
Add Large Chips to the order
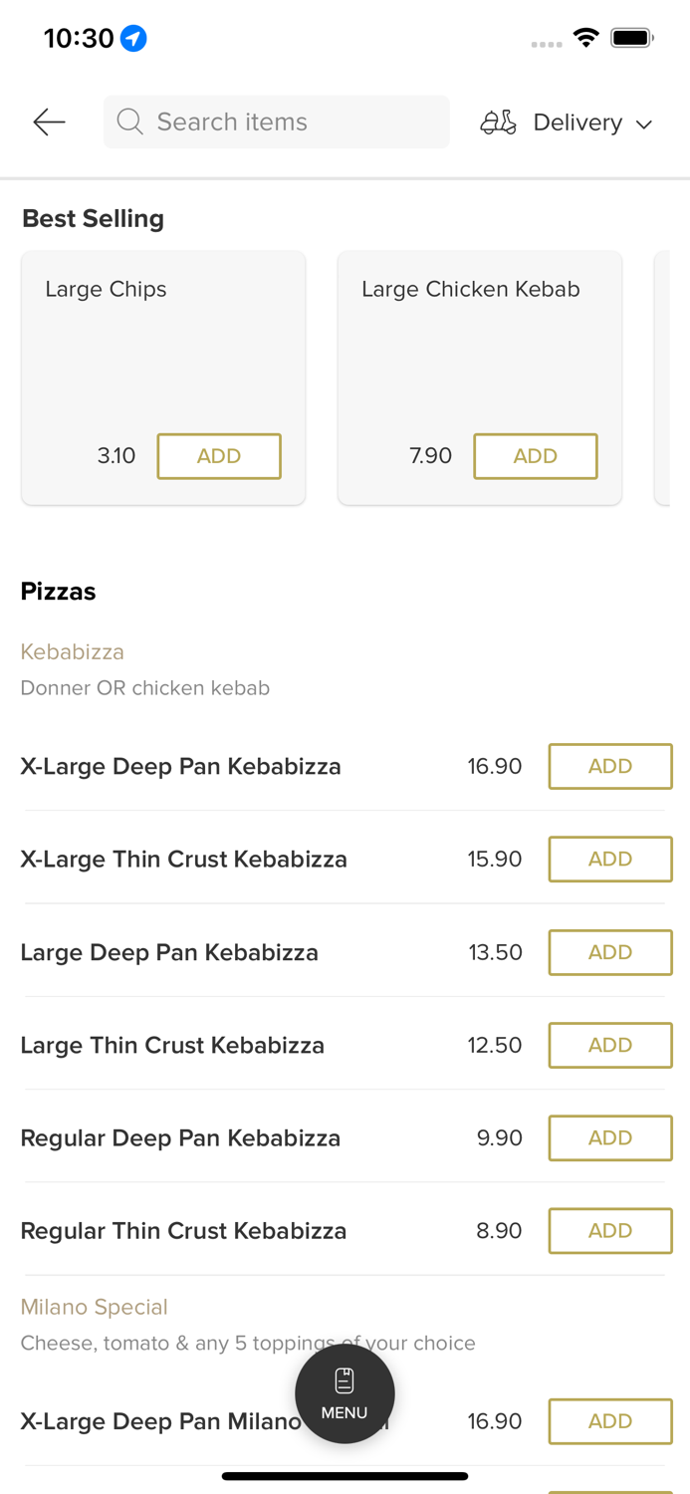click(x=219, y=456)
